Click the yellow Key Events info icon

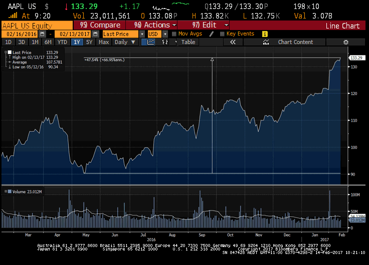pyautogui.click(x=265, y=34)
